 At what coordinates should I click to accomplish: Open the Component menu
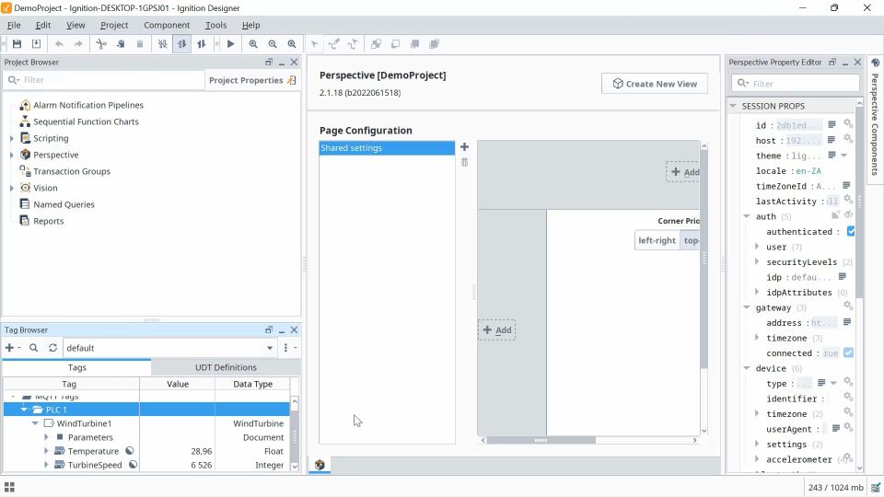click(x=167, y=25)
